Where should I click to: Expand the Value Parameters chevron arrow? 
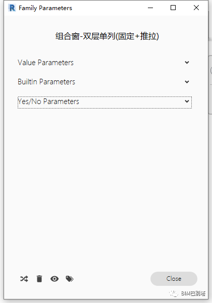pyautogui.click(x=187, y=63)
